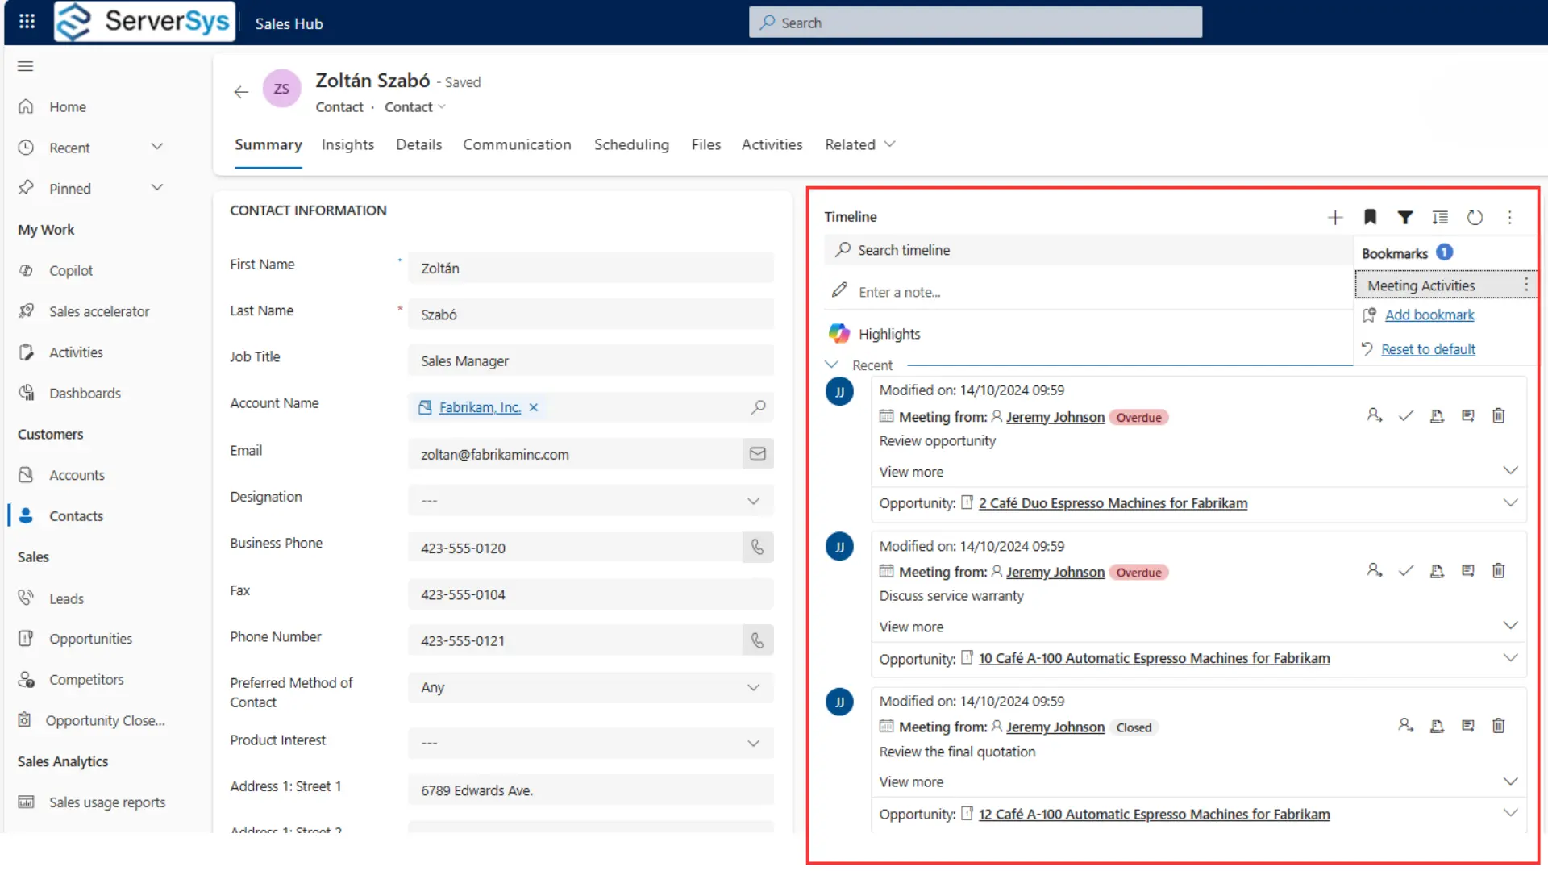The image size is (1548, 871).
Task: Open Copilot from sidebar
Action: point(71,271)
